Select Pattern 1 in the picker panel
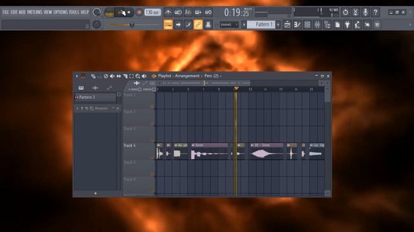Viewport: 414px width, 232px height. coord(95,97)
